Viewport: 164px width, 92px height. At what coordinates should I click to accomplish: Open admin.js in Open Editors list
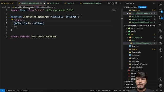tap(140, 16)
